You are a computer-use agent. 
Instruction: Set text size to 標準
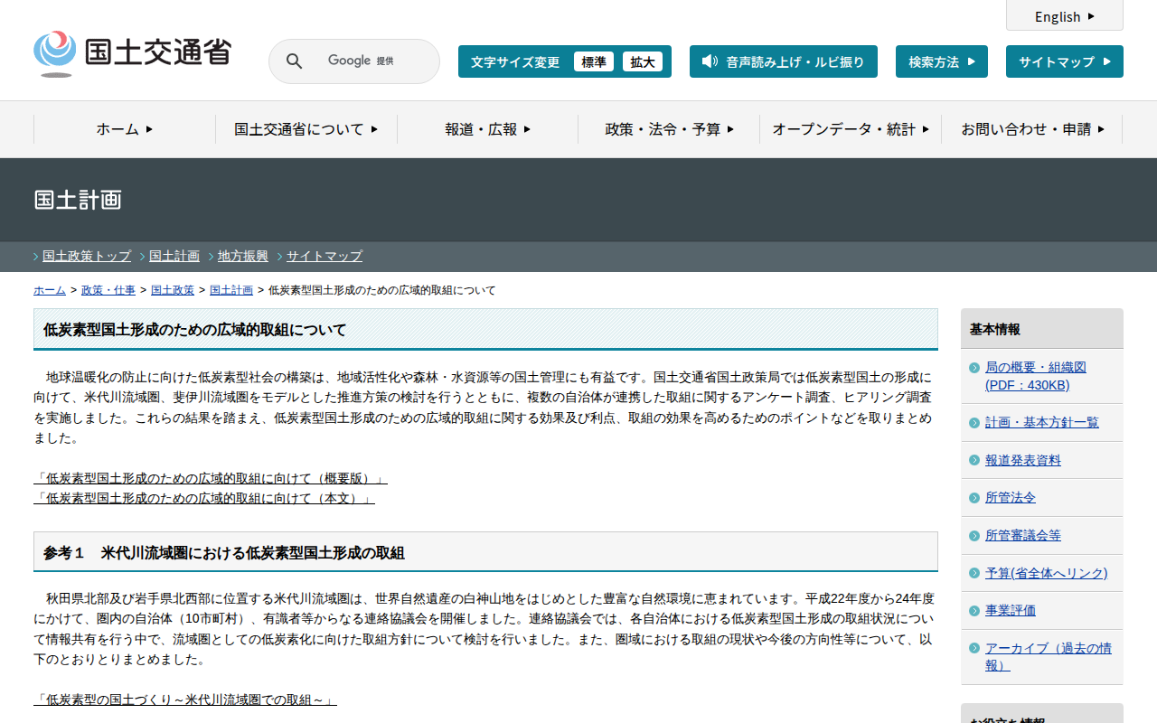point(594,61)
